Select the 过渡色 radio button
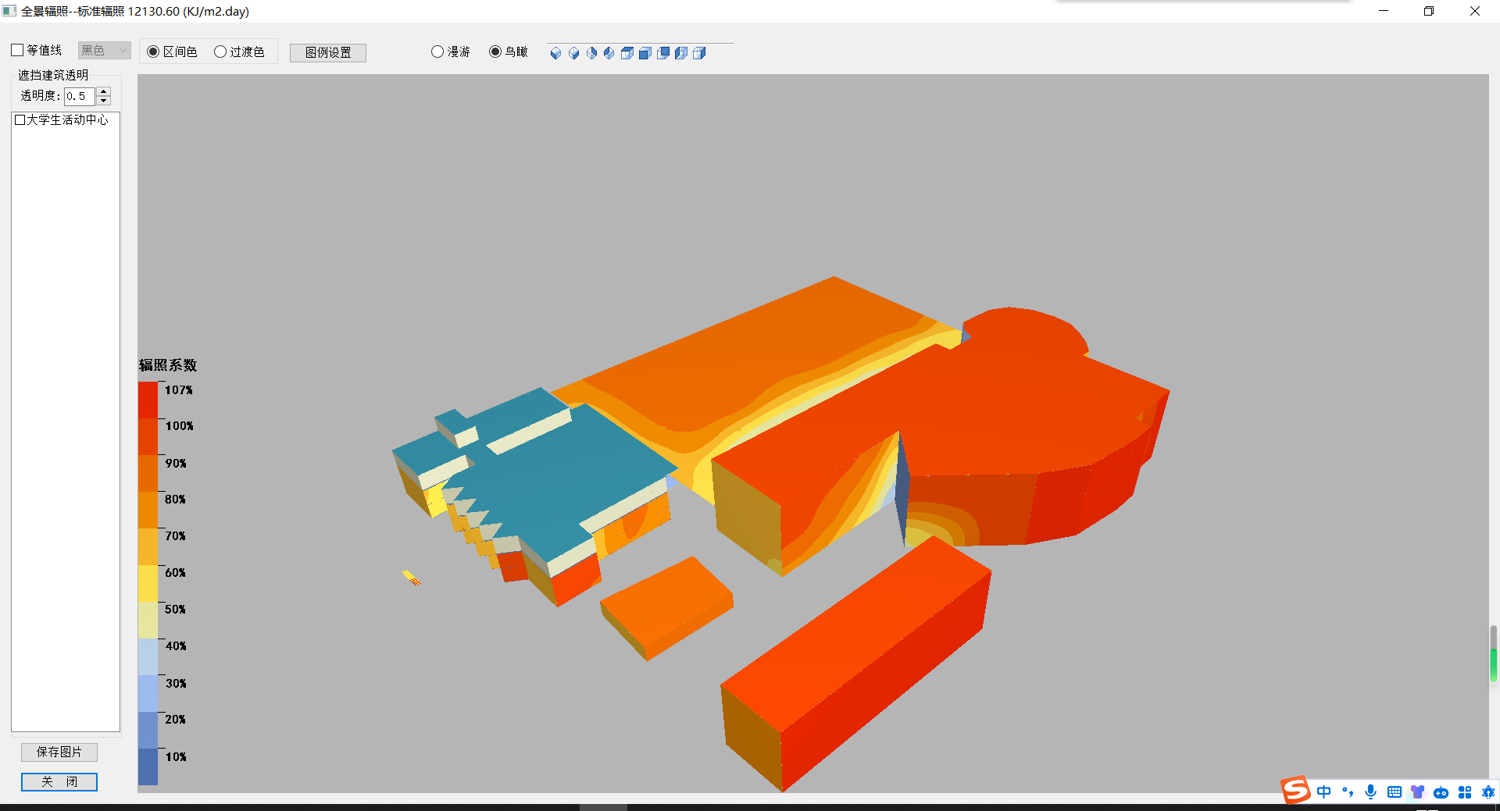1500x811 pixels. pyautogui.click(x=220, y=52)
